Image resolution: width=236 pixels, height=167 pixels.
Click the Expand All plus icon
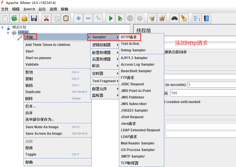(78, 18)
